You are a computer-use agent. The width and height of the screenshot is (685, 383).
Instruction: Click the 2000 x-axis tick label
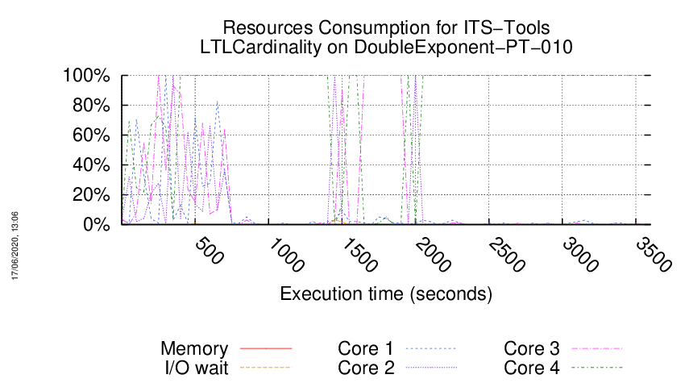[x=434, y=255]
